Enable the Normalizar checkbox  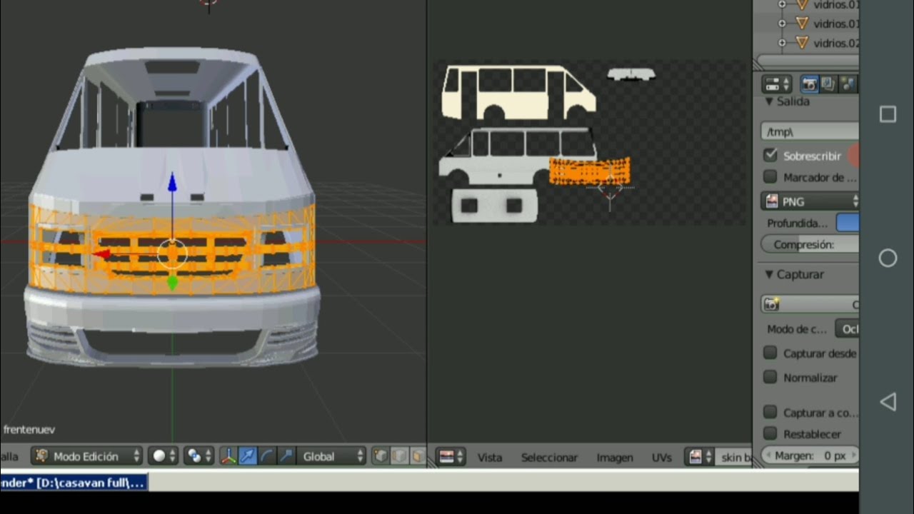tap(770, 377)
